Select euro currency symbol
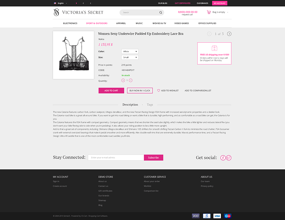 (x=83, y=3)
